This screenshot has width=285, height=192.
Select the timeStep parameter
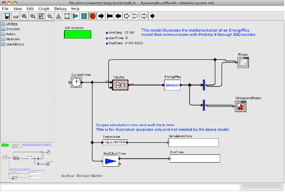click(x=120, y=33)
